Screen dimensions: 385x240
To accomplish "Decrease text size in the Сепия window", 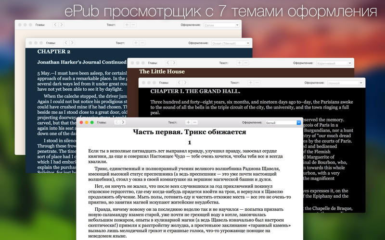I will (133, 25).
